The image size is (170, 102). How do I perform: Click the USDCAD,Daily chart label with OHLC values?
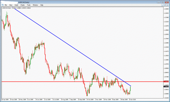click(16, 8)
